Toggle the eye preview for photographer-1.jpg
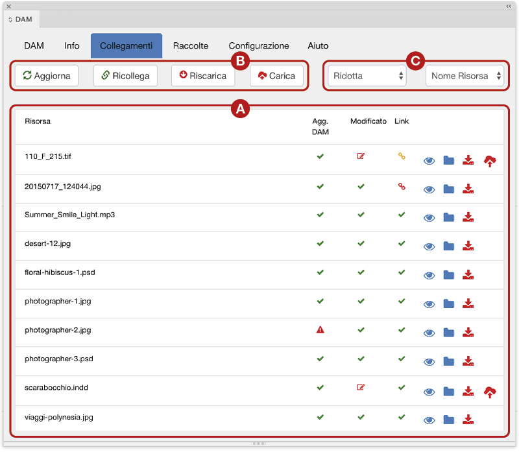519x452 pixels. 429,304
